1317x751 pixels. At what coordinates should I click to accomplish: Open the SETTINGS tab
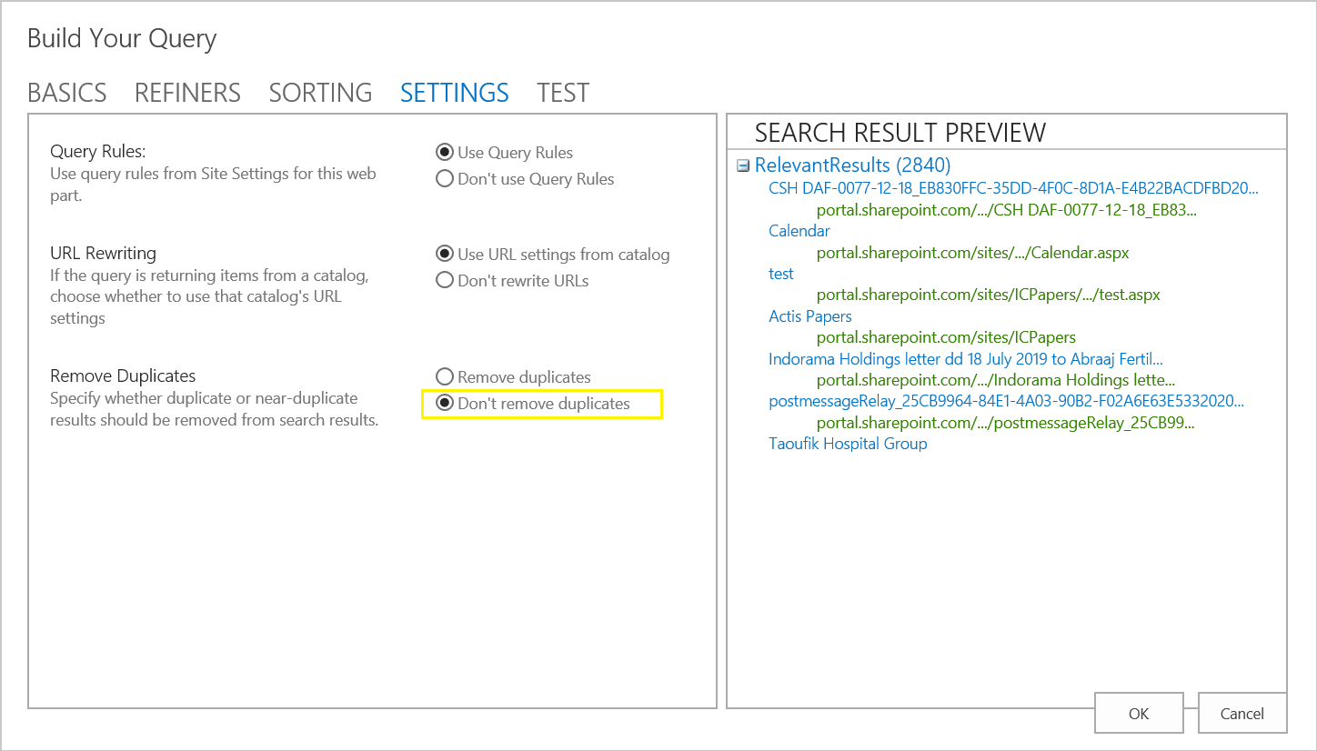coord(455,93)
